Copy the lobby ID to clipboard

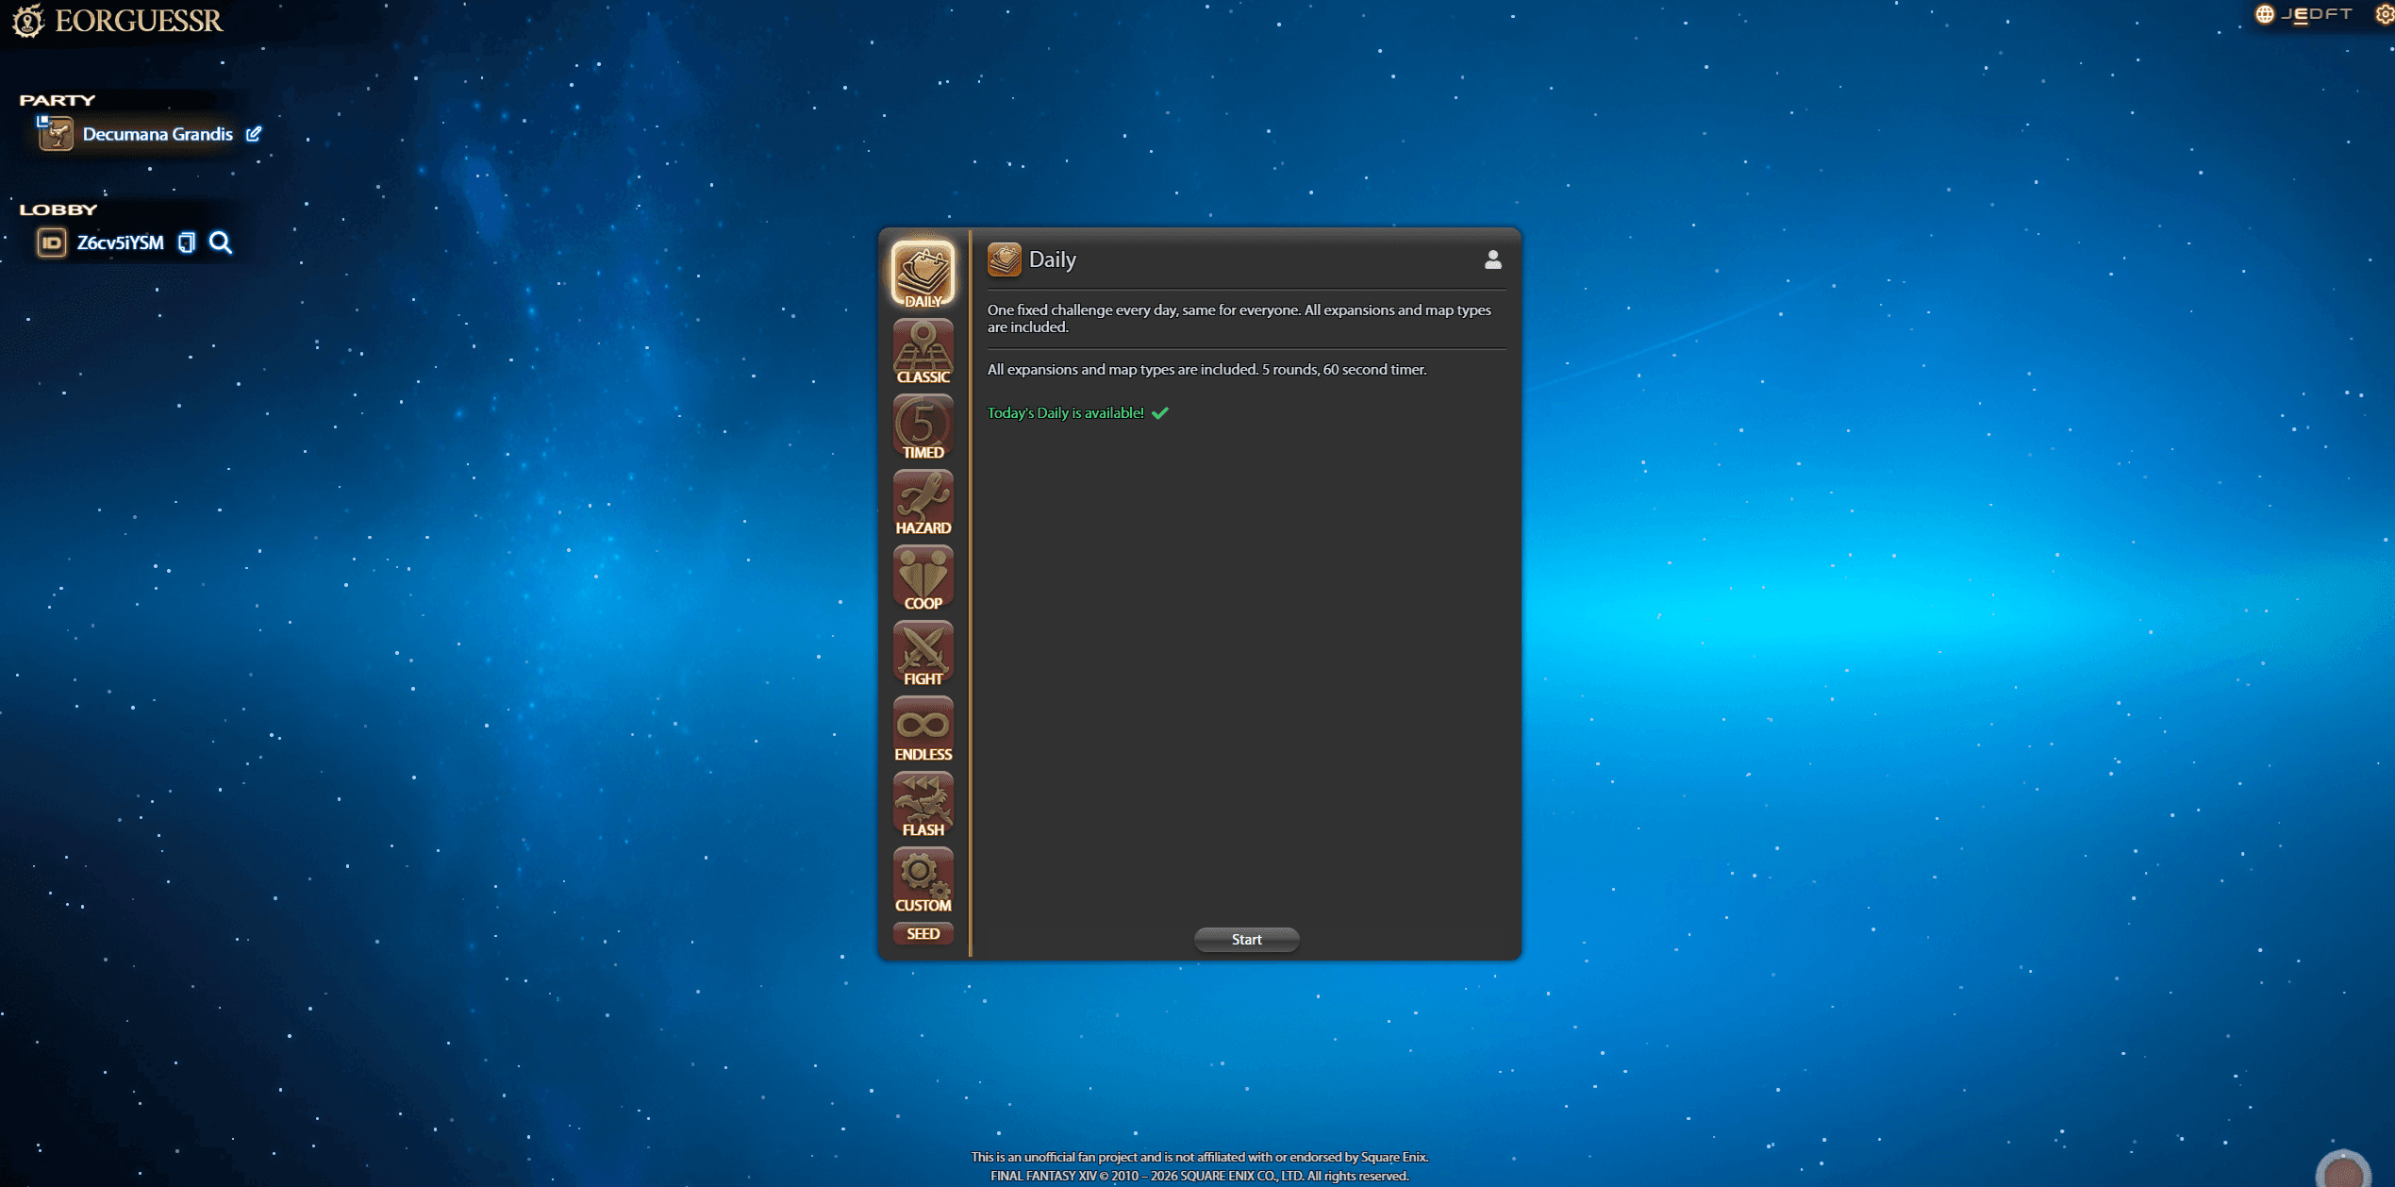pos(187,242)
